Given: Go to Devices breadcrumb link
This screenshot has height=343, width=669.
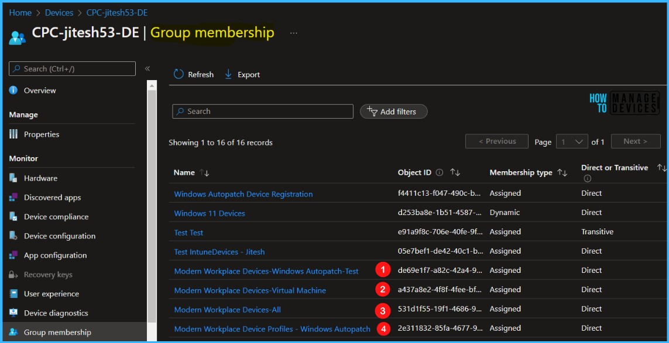Looking at the screenshot, I should tap(59, 13).
